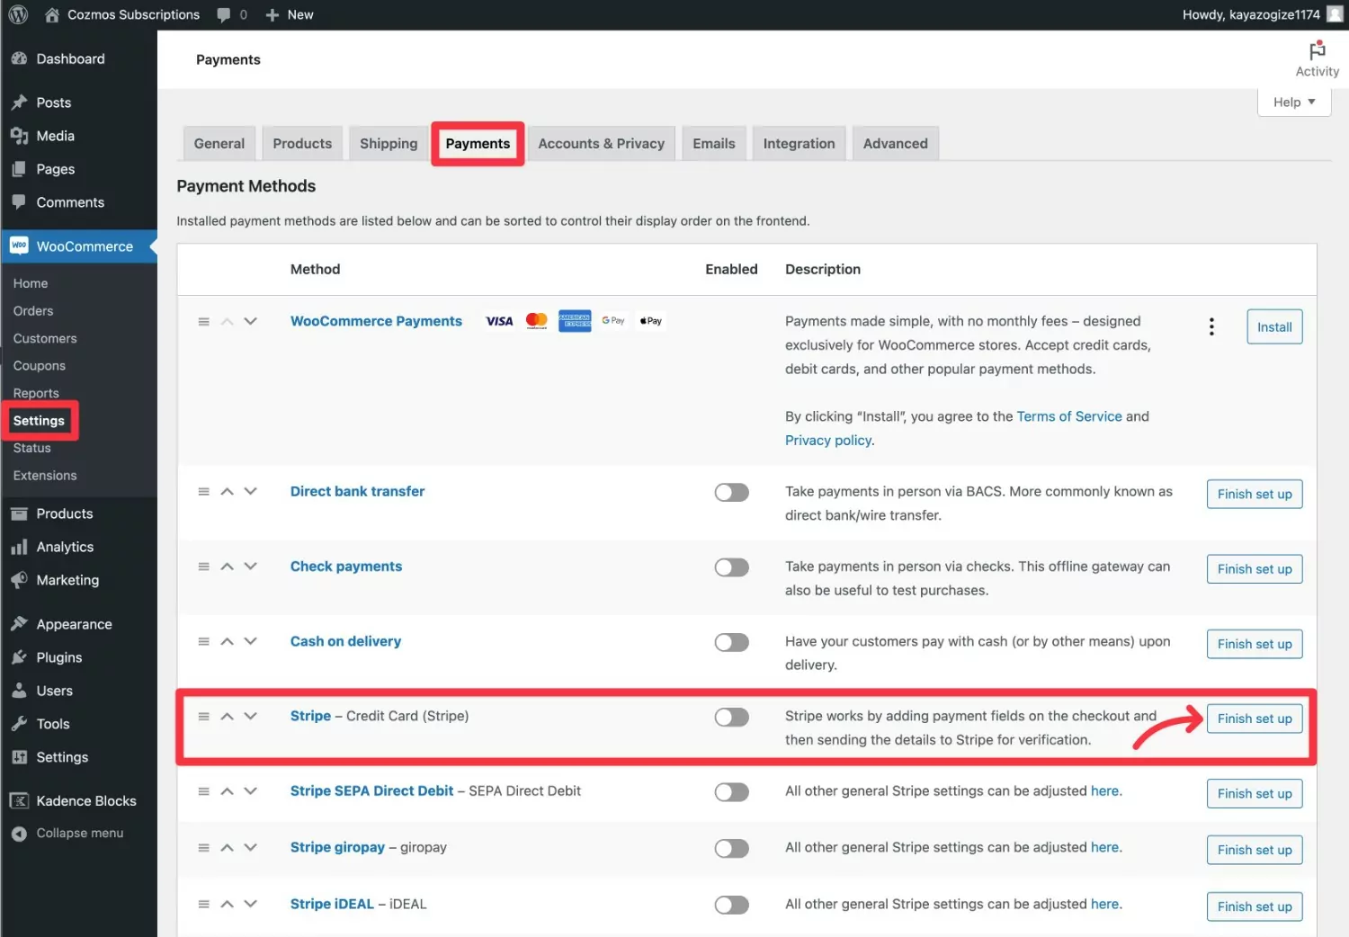This screenshot has height=937, width=1349.
Task: Open the Users sidebar menu
Action: pos(54,691)
